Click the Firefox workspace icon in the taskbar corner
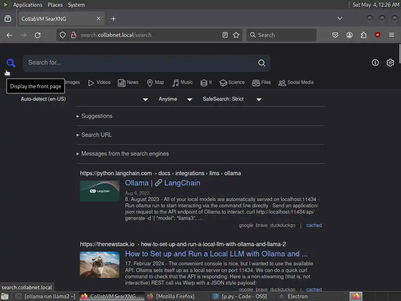 coord(356,296)
